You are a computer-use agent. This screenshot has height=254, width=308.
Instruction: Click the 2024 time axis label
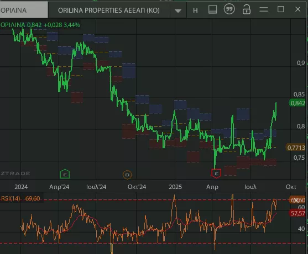pos(21,187)
